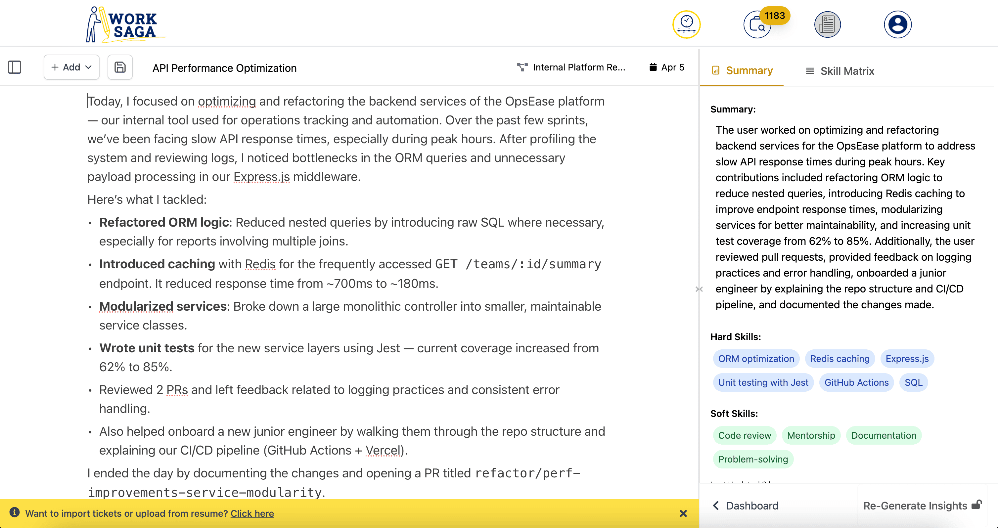Open the Add dropdown menu

71,67
